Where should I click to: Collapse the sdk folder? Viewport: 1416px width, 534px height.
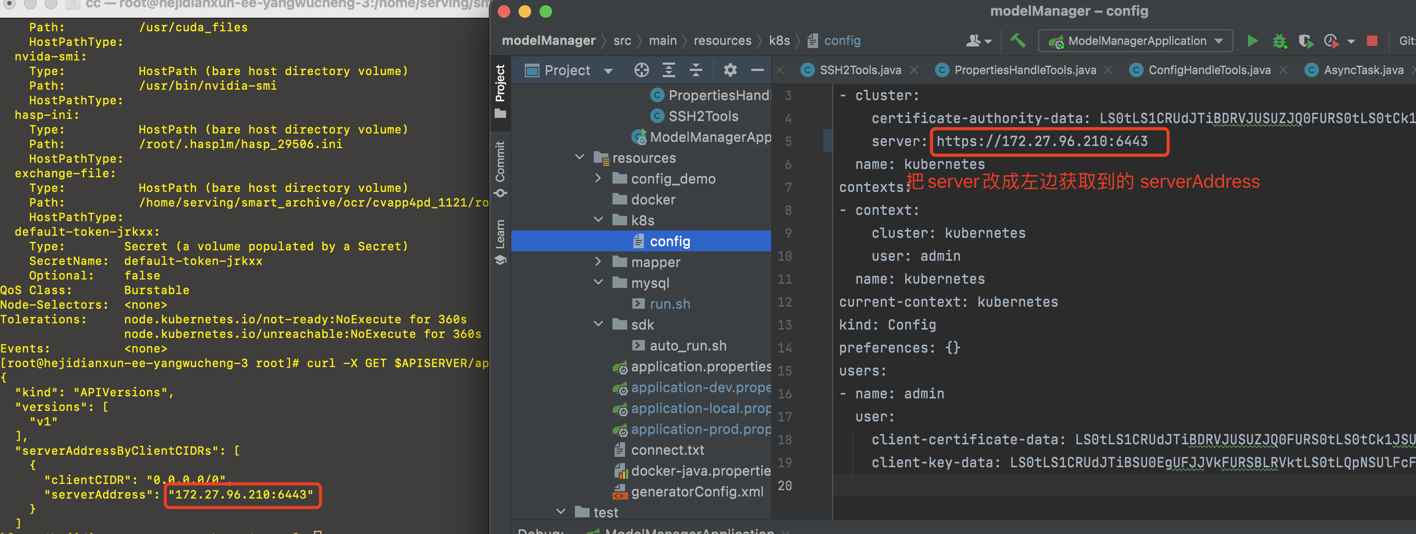(598, 324)
